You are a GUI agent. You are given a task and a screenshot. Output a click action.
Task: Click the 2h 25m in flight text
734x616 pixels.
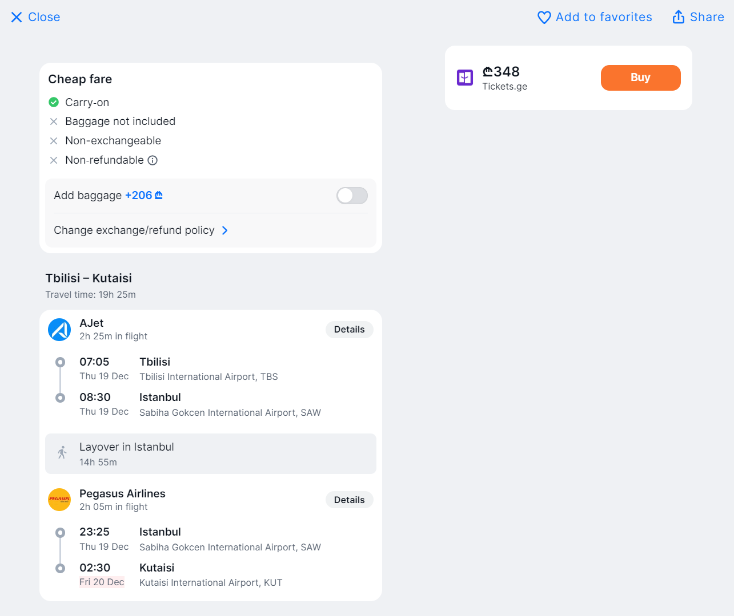pos(113,337)
